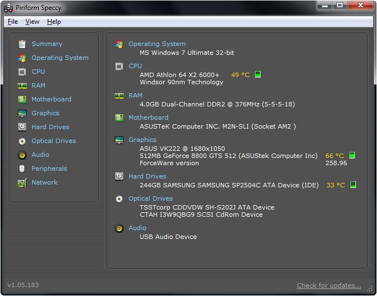Viewport: 377px width, 296px height.
Task: Click the Motherboard icon in sidebar
Action: click(22, 99)
